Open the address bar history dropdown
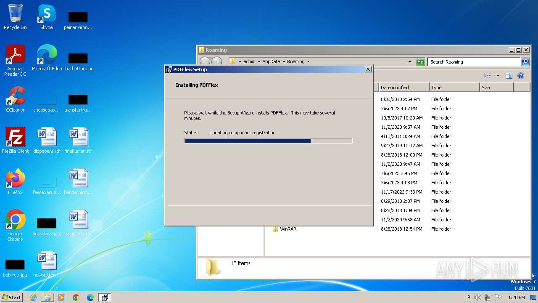This screenshot has height=303, width=538. [410, 62]
